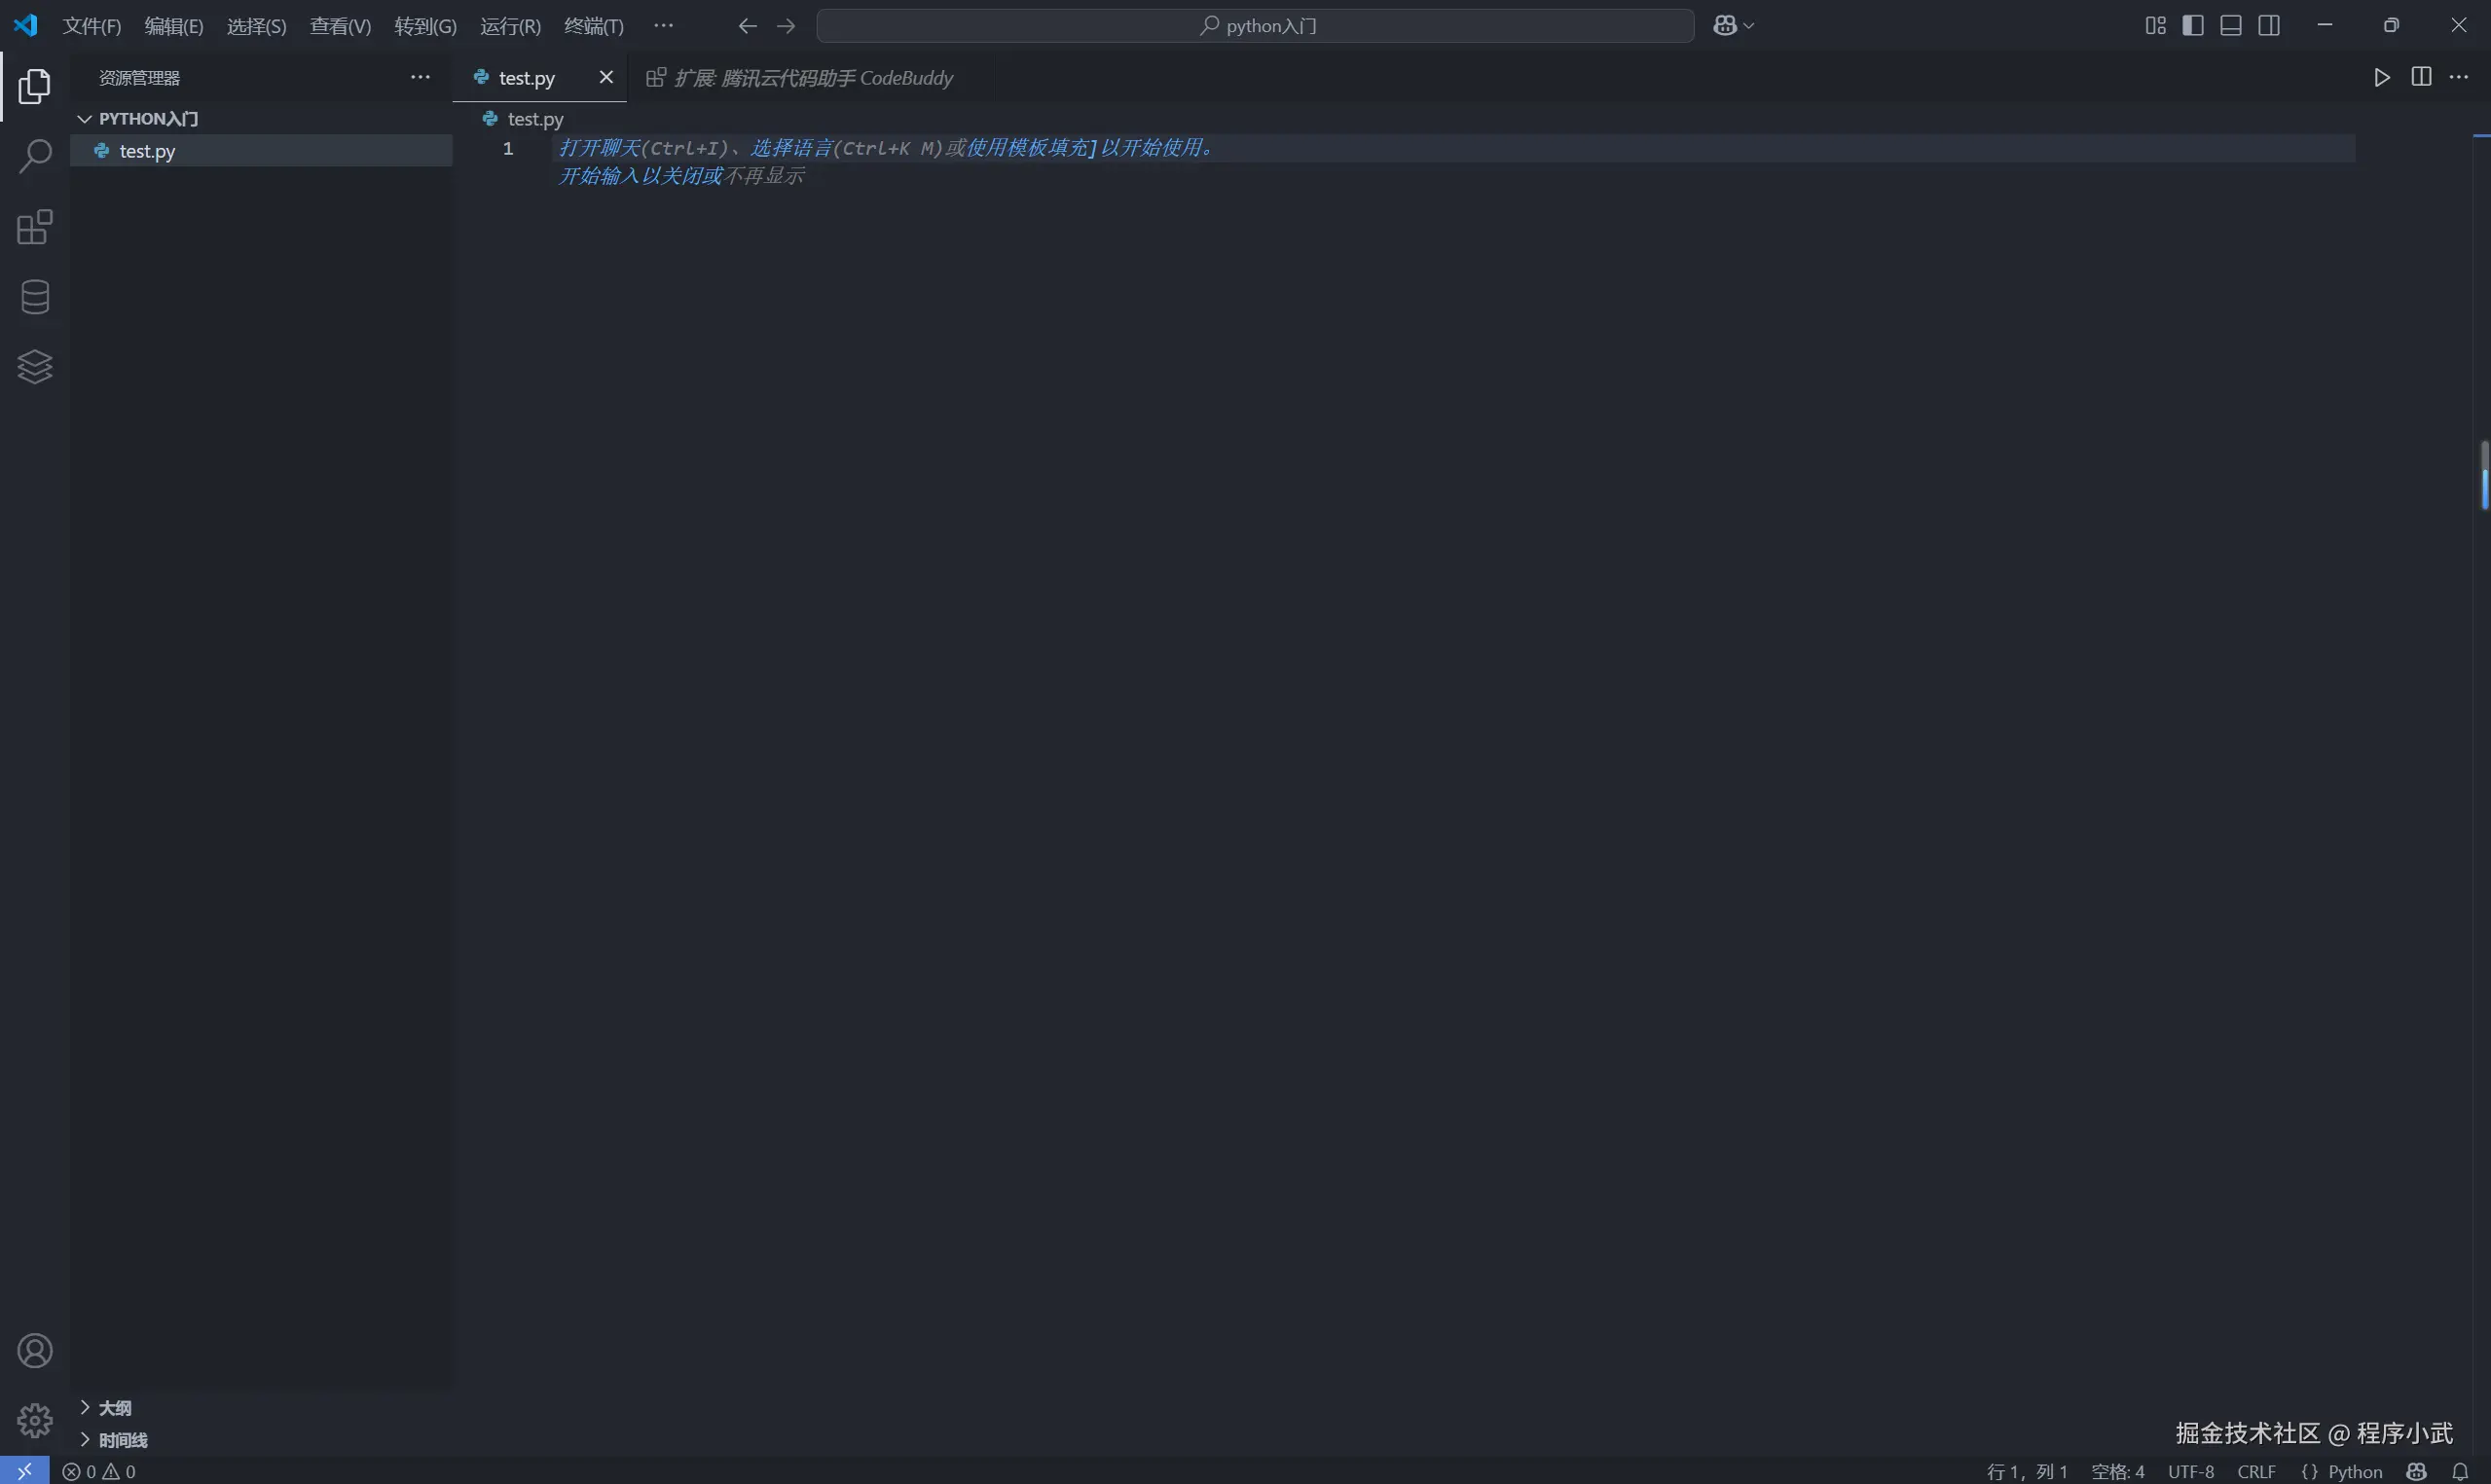2491x1484 pixels.
Task: Open the Manage gear icon
Action: pos(35,1420)
